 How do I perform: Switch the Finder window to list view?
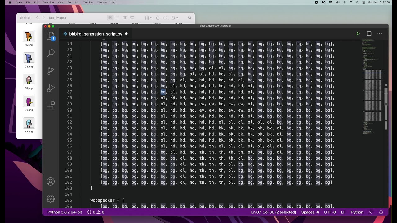[x=117, y=18]
